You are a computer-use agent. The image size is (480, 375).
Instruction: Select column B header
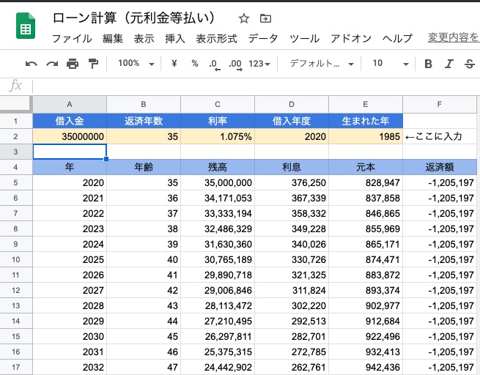point(144,104)
